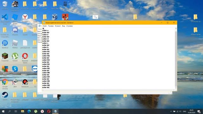Open Правка menu in Notepad

[51, 26]
